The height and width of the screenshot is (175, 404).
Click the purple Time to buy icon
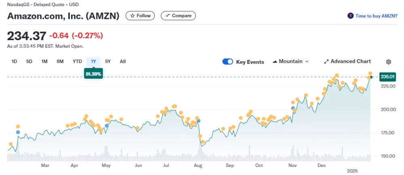click(x=350, y=16)
